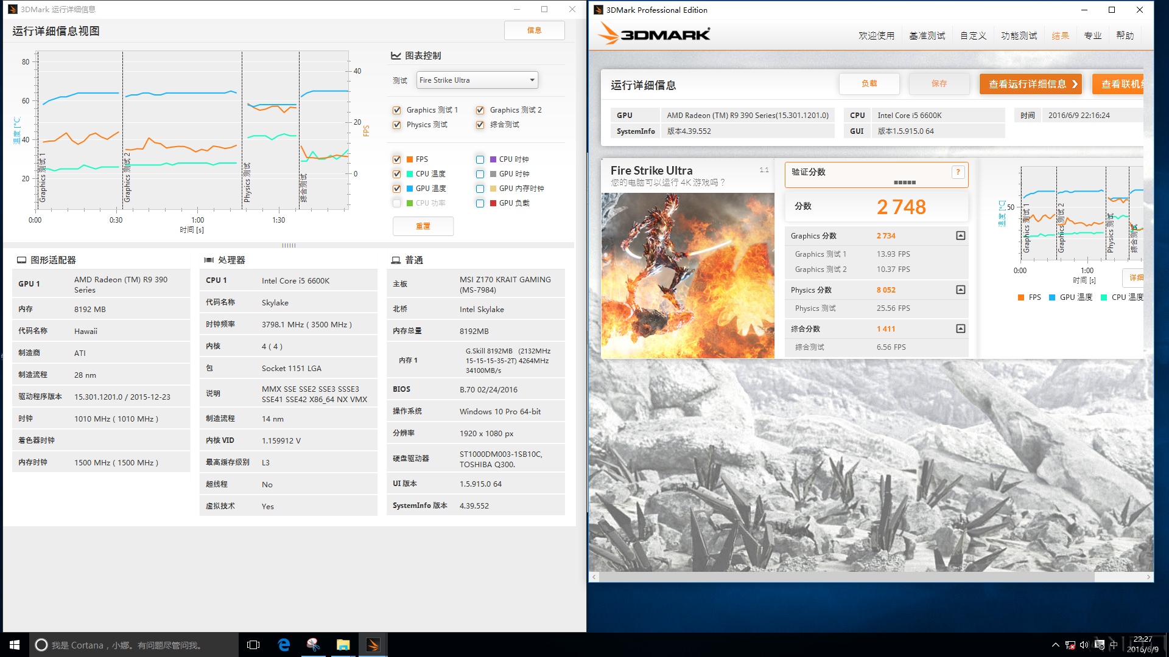
Task: Uncheck the combined test checkbox
Action: point(480,125)
